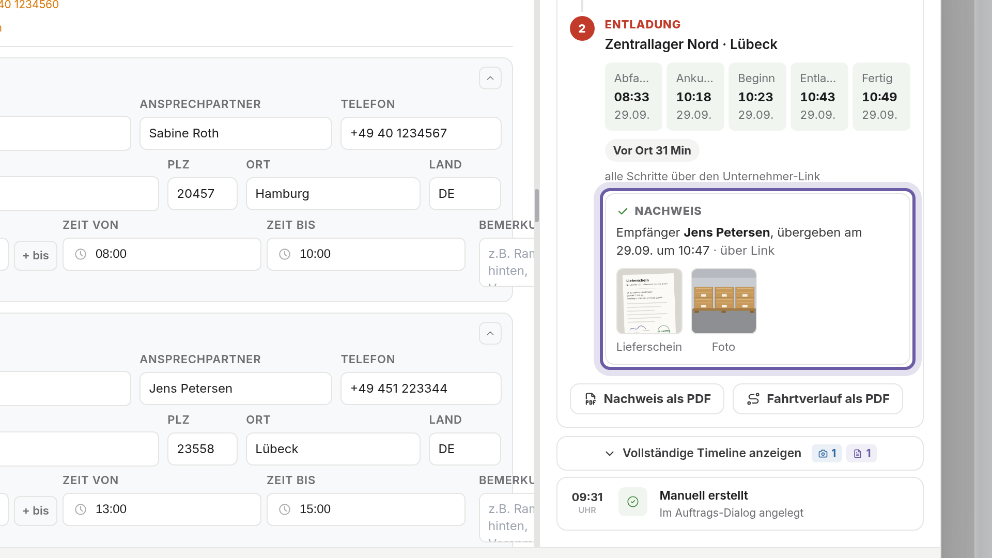Click the Fertig 10:49 time tile
Screen dimensions: 992x558
point(881,97)
